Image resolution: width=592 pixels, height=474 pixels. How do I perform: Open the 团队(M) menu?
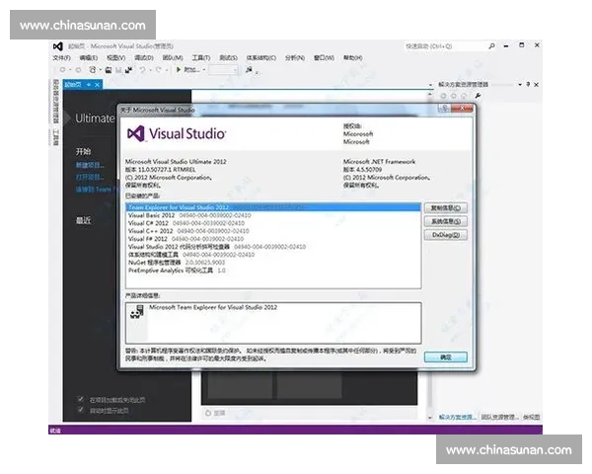173,58
